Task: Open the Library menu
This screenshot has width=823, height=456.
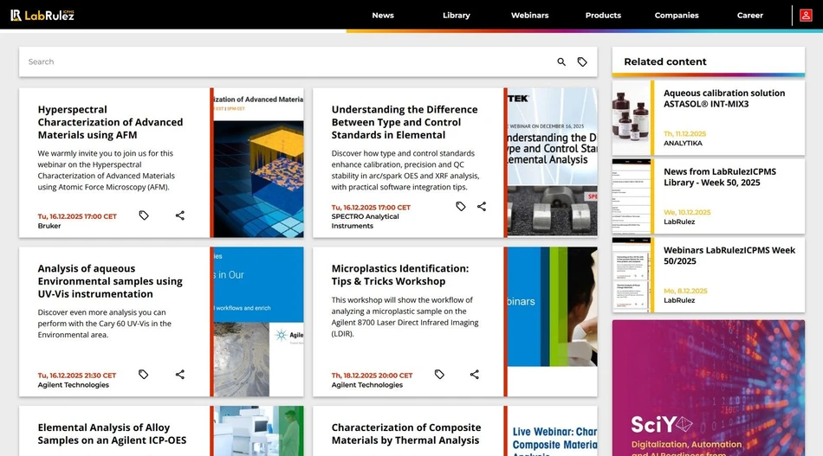Action: (x=456, y=16)
